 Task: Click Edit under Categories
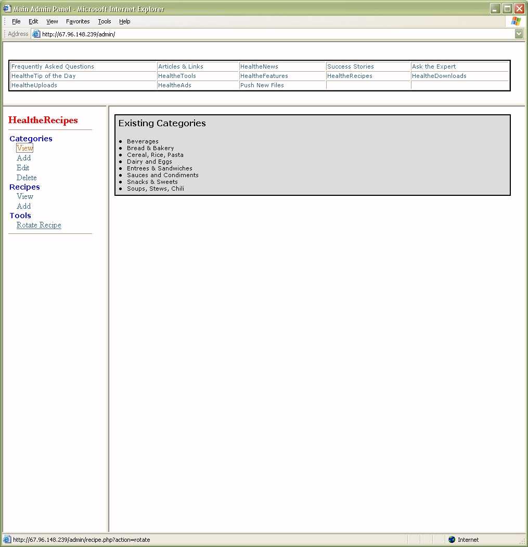(23, 168)
